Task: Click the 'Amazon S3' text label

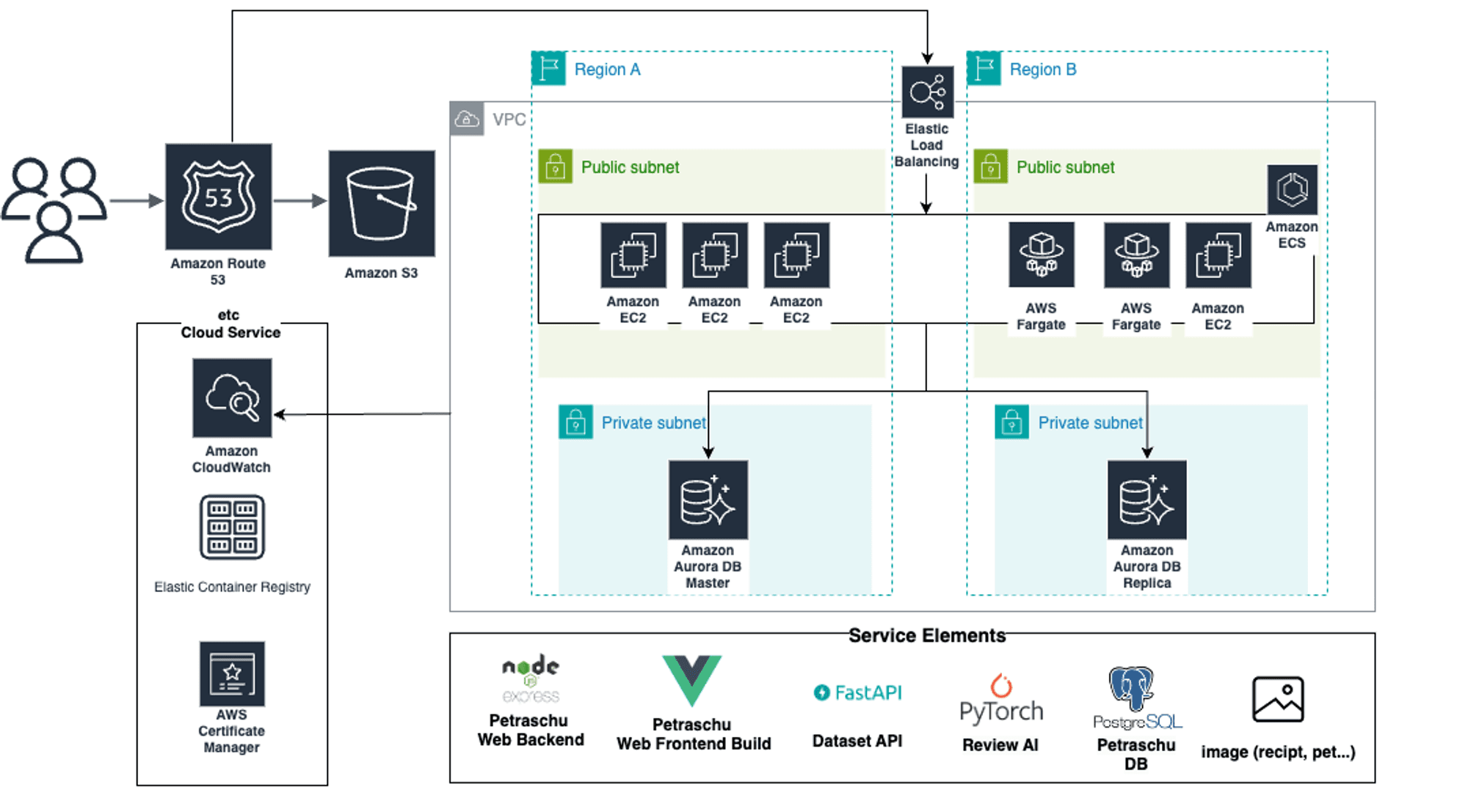Action: pos(381,273)
